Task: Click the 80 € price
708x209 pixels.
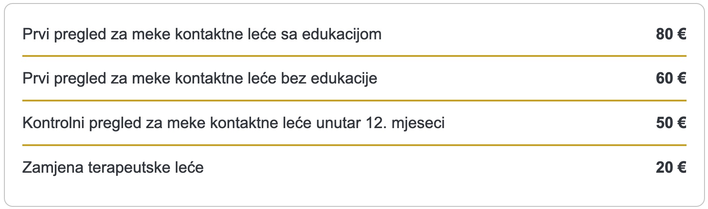Action: click(670, 34)
